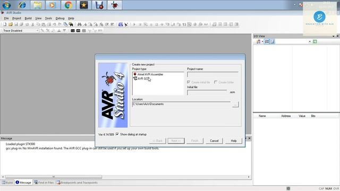The image size is (340, 191).
Task: Click the Address column header in I/O View
Action: point(286,116)
